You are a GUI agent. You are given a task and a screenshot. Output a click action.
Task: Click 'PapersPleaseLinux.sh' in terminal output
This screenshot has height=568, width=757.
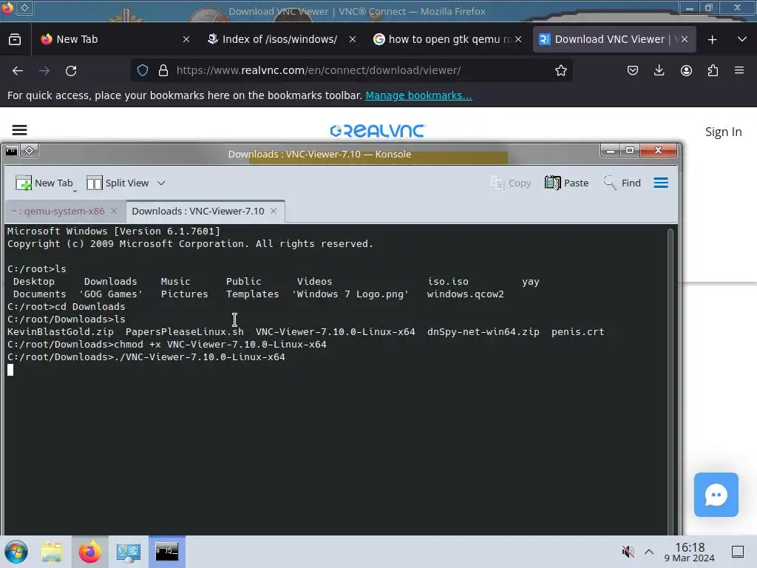click(x=184, y=332)
